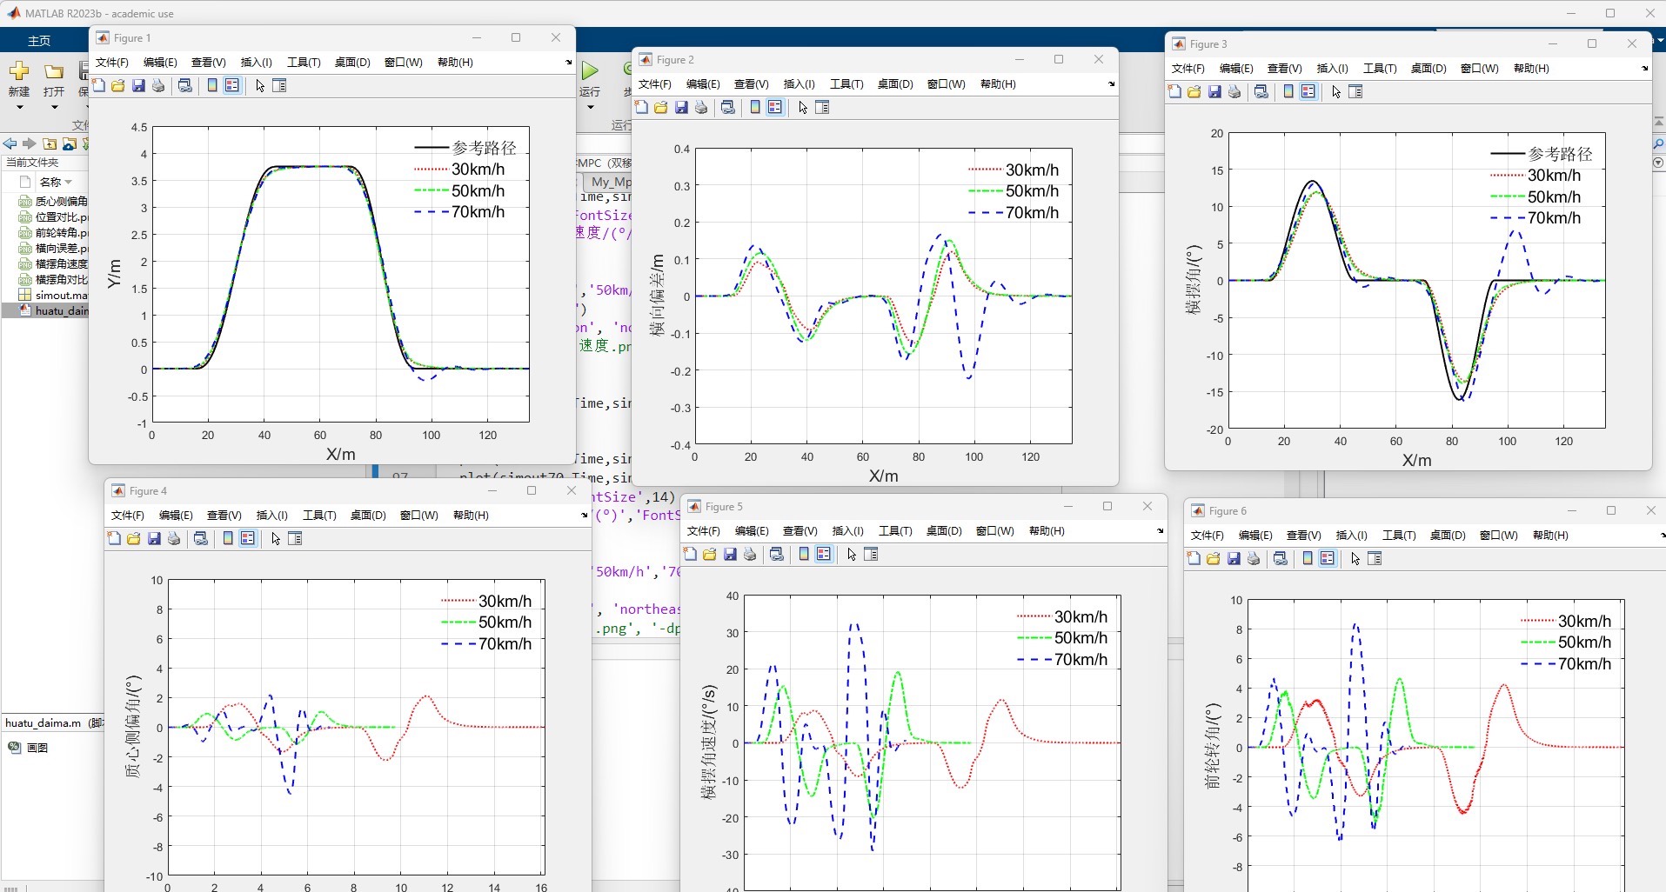Screen dimensions: 1666x892
Task: Toggle Insert Legend in Figure 4 toolbar
Action: (248, 538)
